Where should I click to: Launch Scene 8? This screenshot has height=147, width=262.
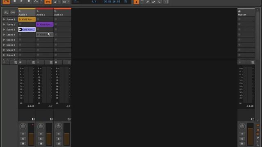(4, 55)
